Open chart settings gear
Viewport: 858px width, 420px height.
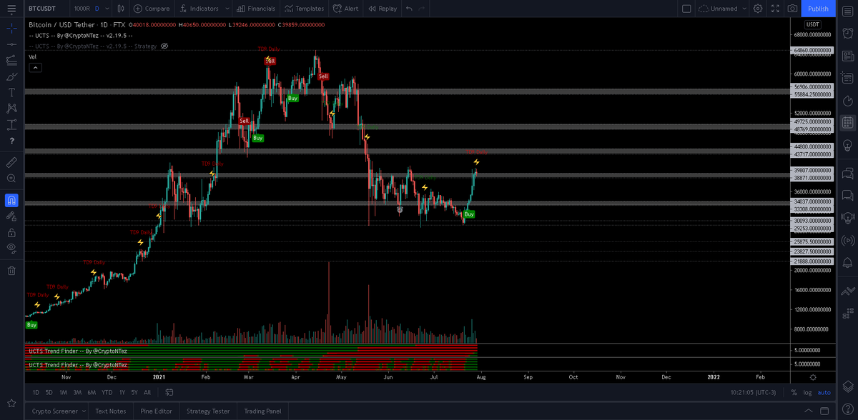pyautogui.click(x=758, y=9)
